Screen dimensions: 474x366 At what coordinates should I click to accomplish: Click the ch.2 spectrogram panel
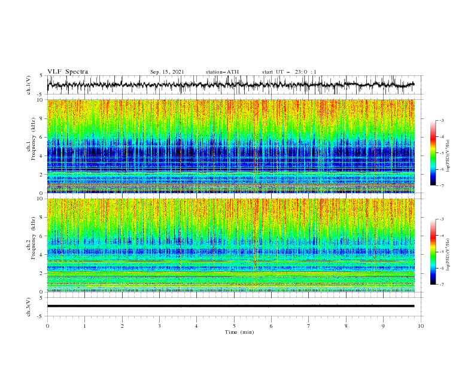(230, 245)
